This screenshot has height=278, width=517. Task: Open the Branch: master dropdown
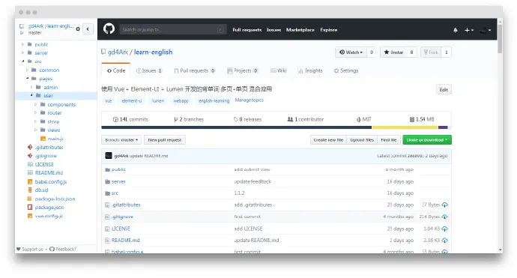click(x=121, y=140)
